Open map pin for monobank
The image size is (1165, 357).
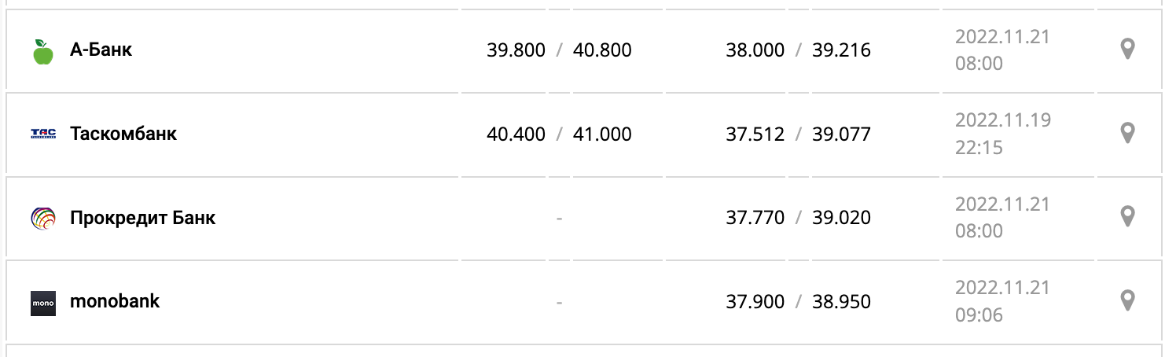click(x=1127, y=300)
